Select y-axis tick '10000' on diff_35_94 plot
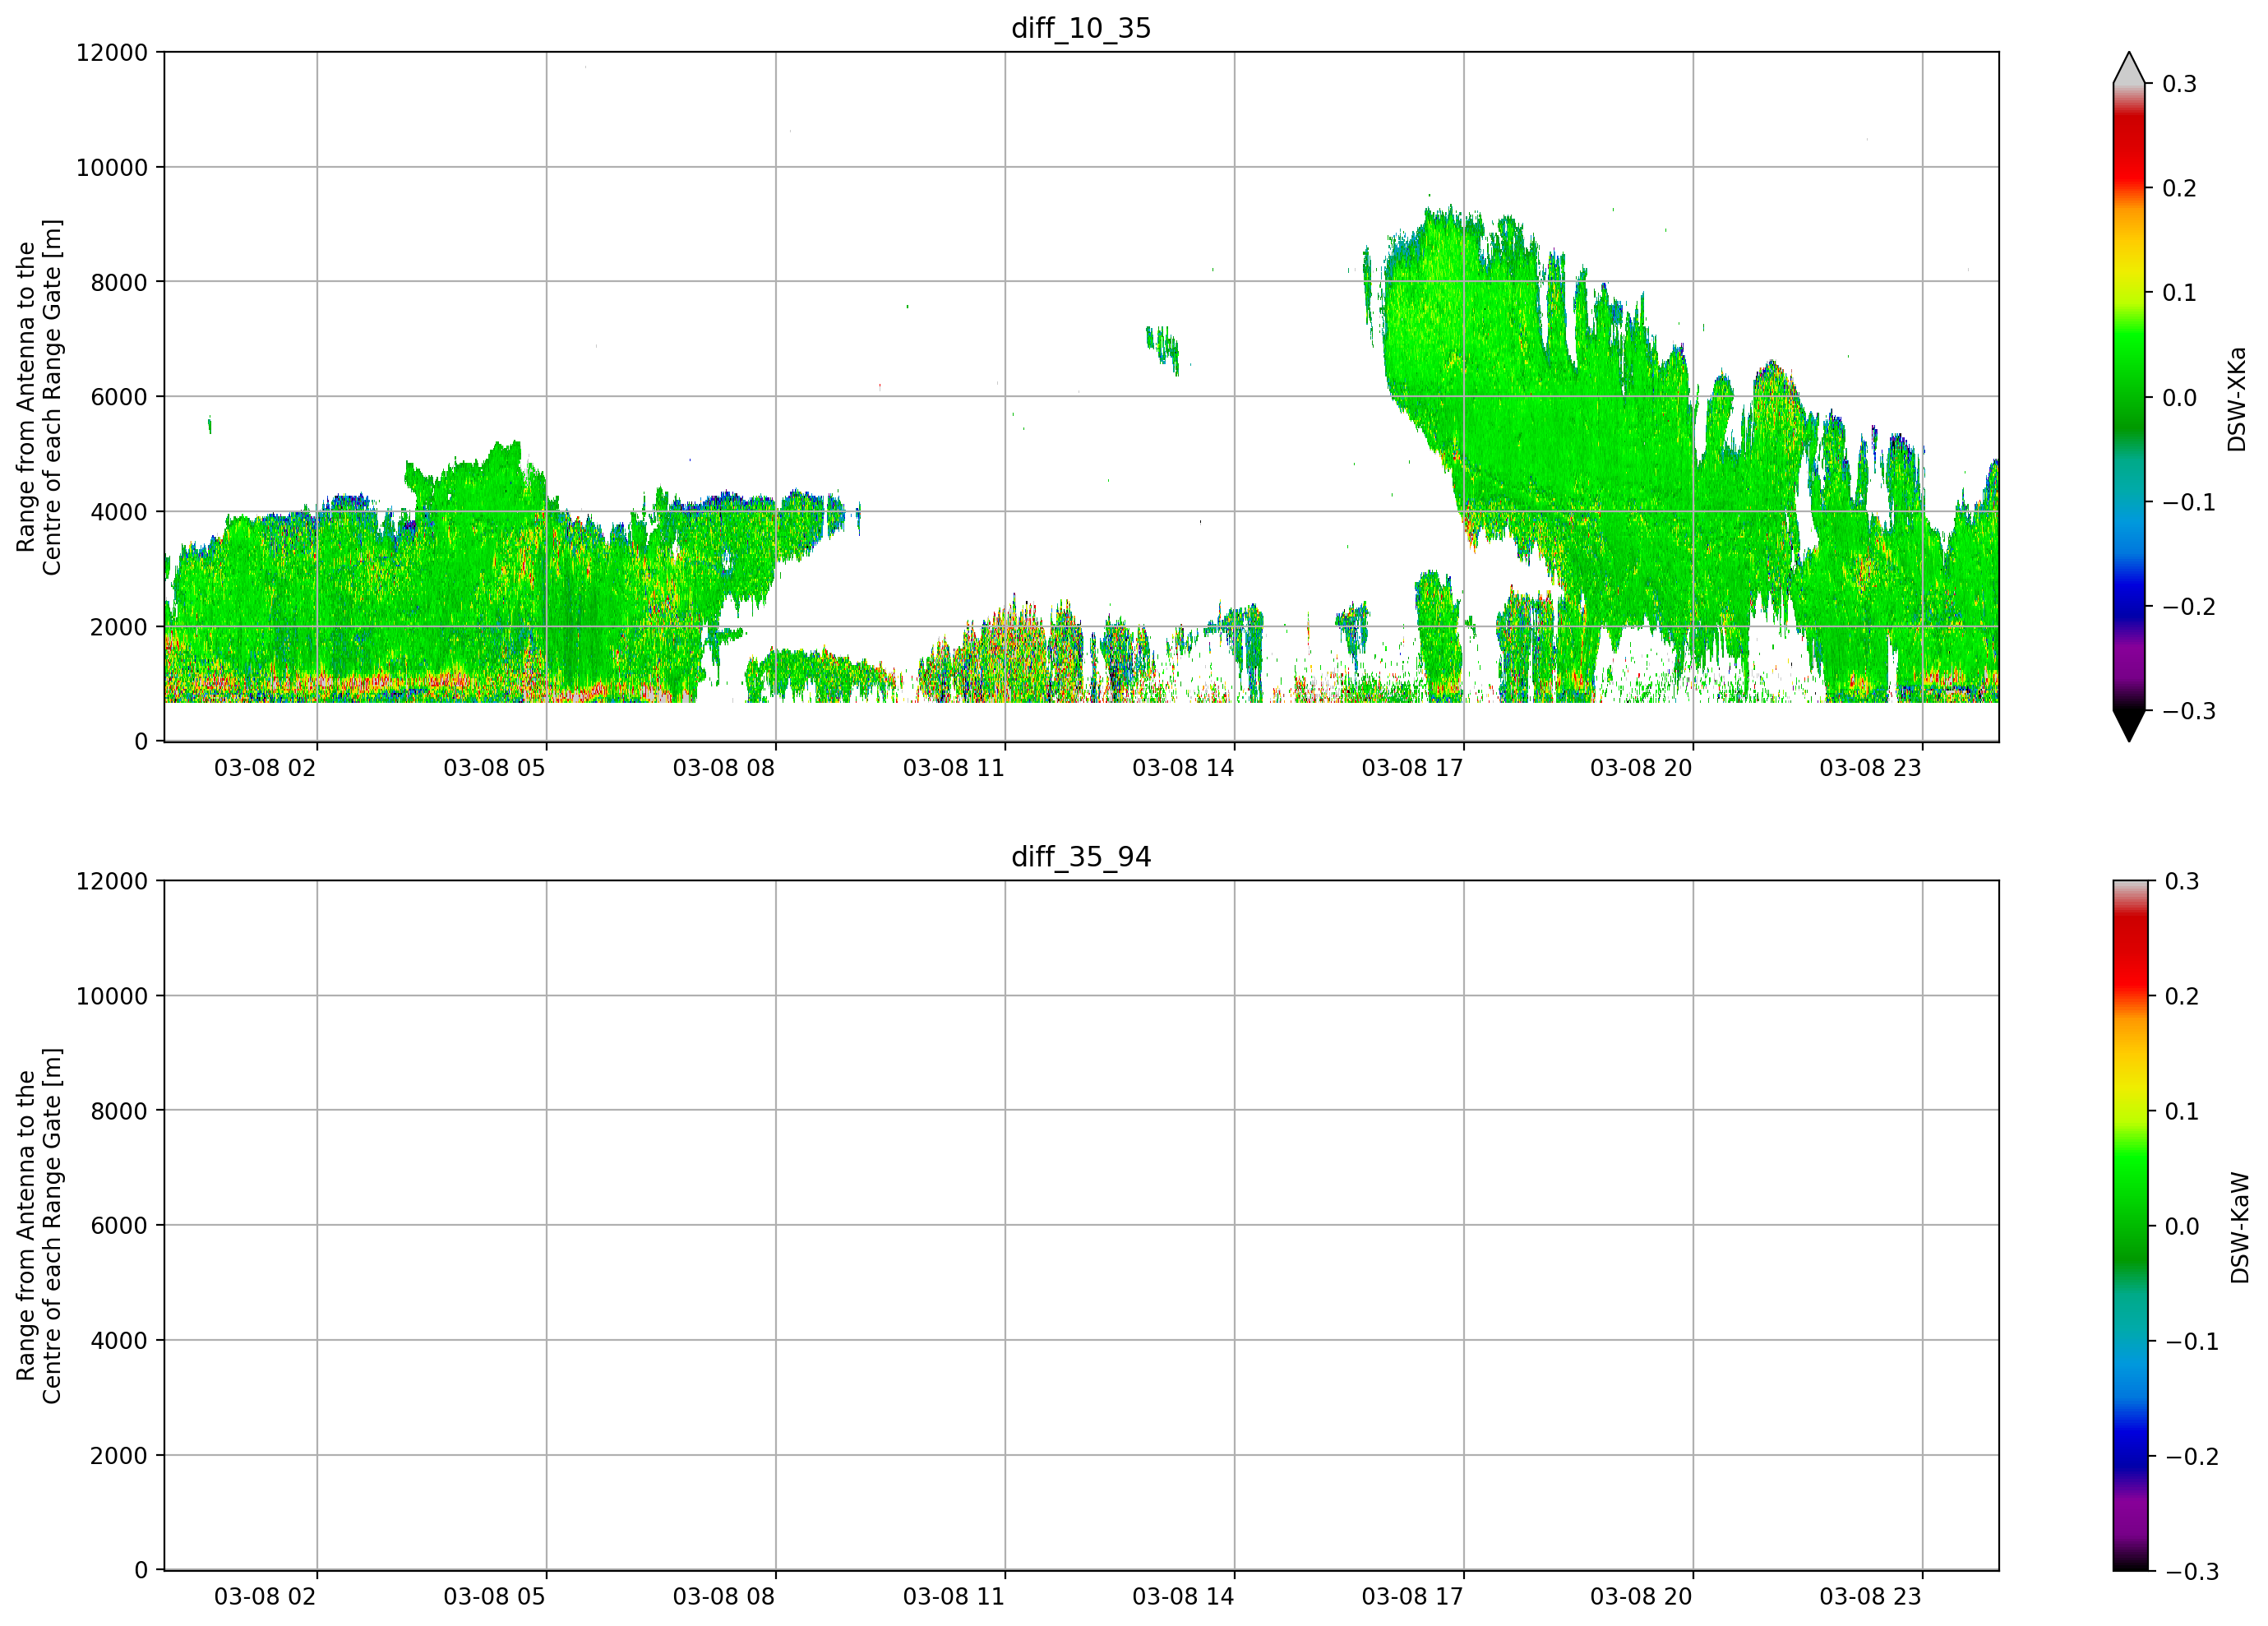 [112, 996]
